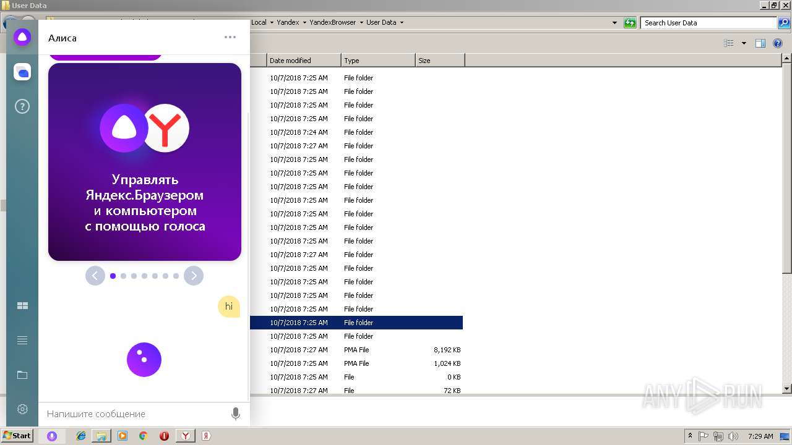Screen dimensions: 792x445
Task: Go to next Alice skill card
Action: pos(194,276)
